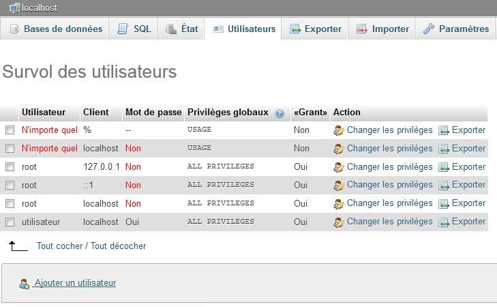Click the edit privileges icon for root ::1

tap(339, 185)
